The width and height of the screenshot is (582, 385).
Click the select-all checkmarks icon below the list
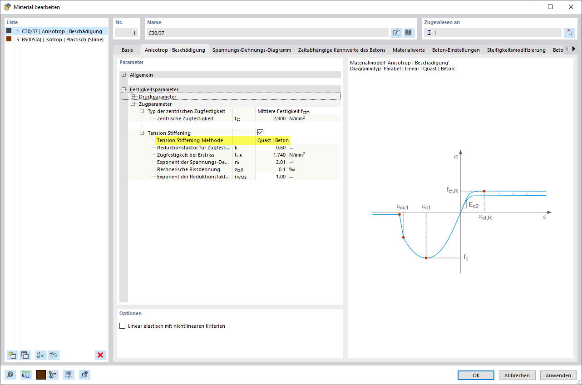(41, 355)
